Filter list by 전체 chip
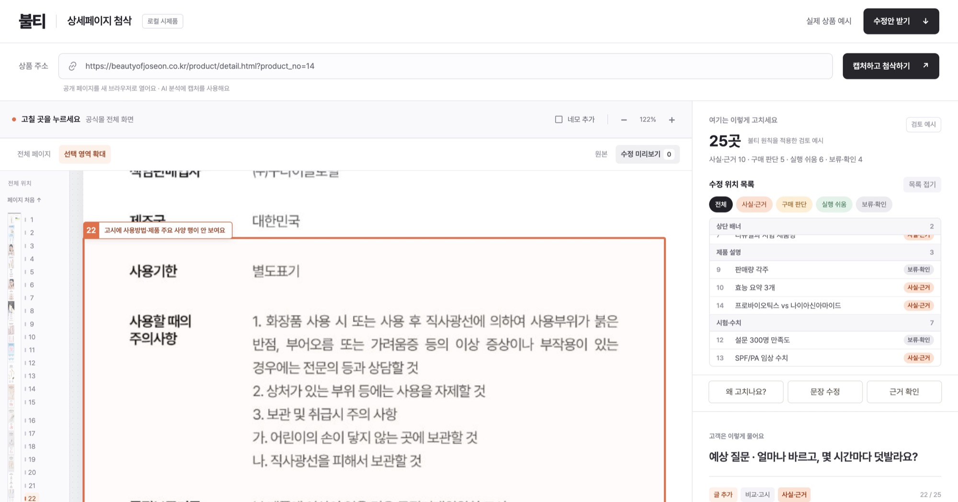 pos(721,205)
